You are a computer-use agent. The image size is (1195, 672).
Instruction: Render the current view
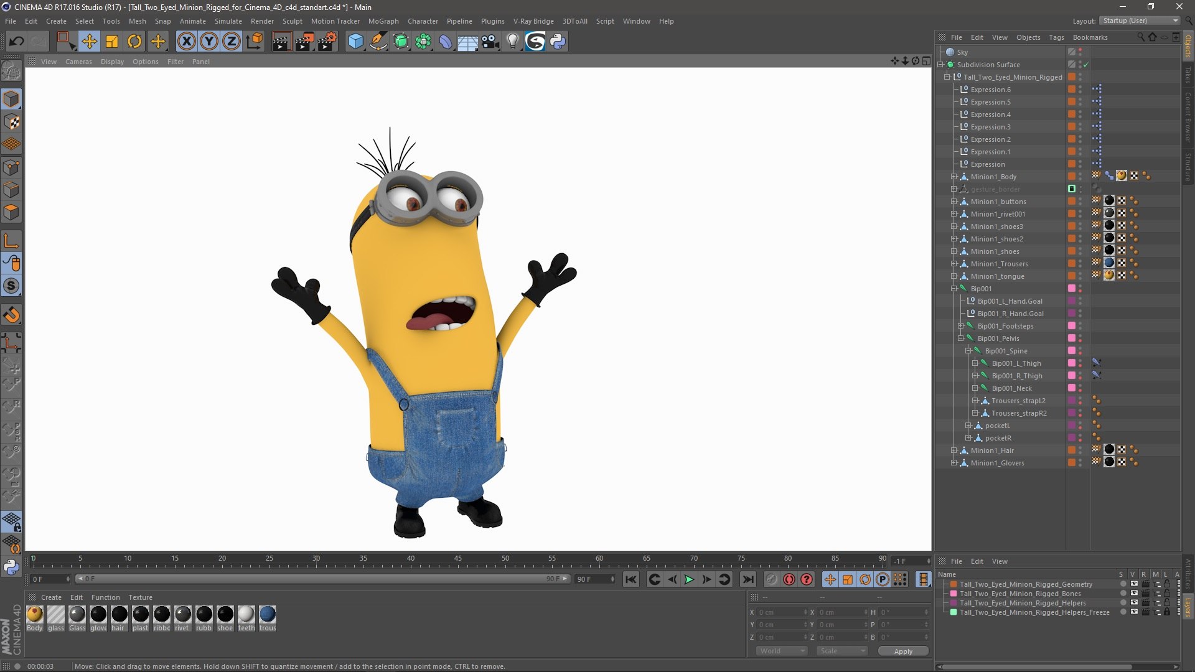[281, 42]
